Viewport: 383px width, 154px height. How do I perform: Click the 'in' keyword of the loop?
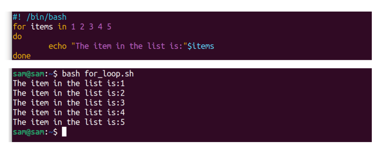pyautogui.click(x=62, y=27)
